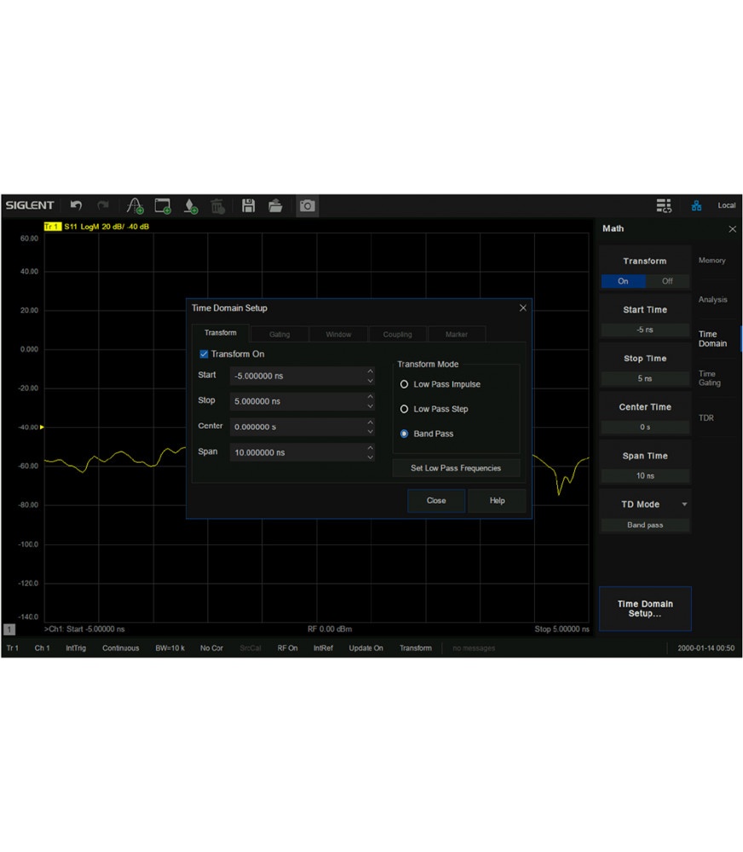Decrease the Span value
743x852 pixels.
coord(370,458)
